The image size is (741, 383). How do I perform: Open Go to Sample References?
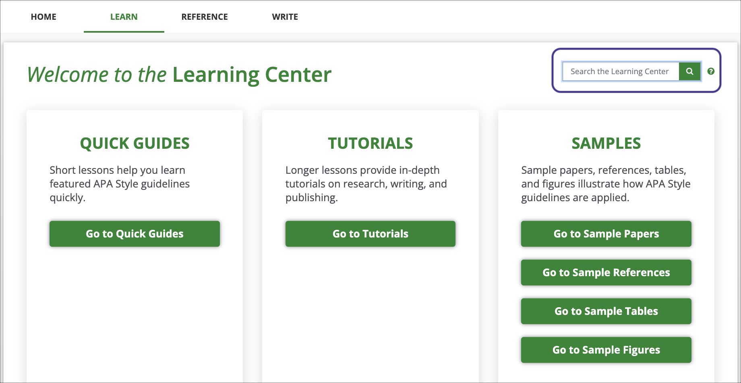pos(606,273)
